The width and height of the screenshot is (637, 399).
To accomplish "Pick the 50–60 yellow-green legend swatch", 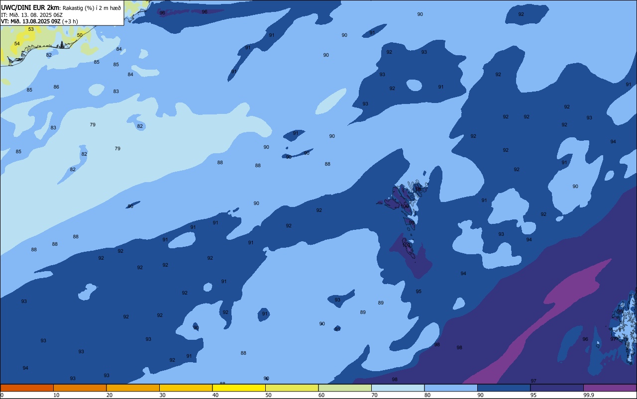I will (292, 388).
